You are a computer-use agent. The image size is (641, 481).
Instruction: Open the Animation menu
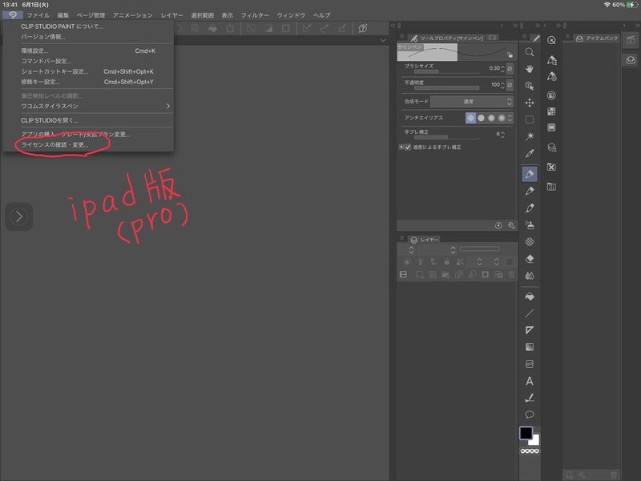133,15
